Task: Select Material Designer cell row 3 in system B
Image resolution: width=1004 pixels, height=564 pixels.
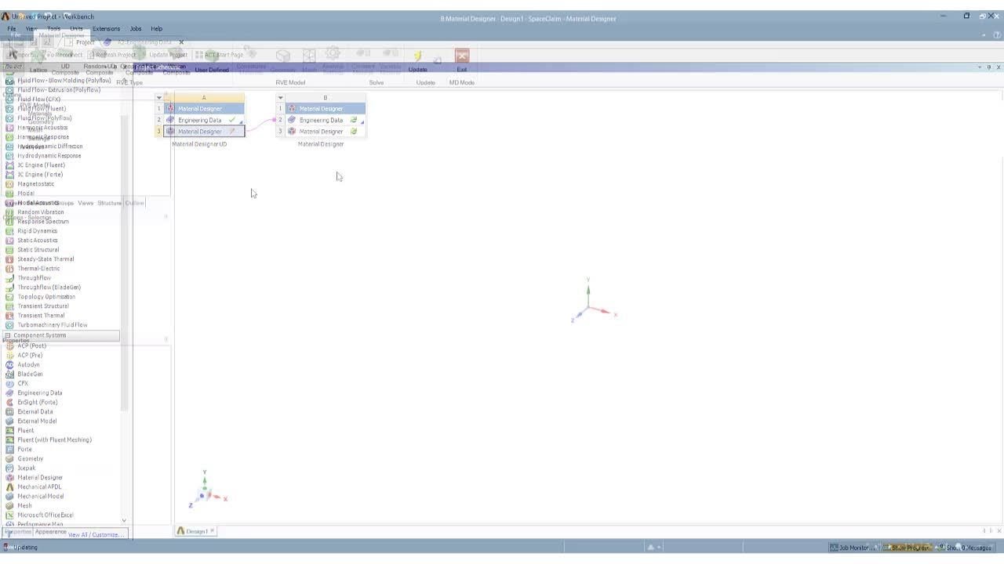Action: [325, 132]
